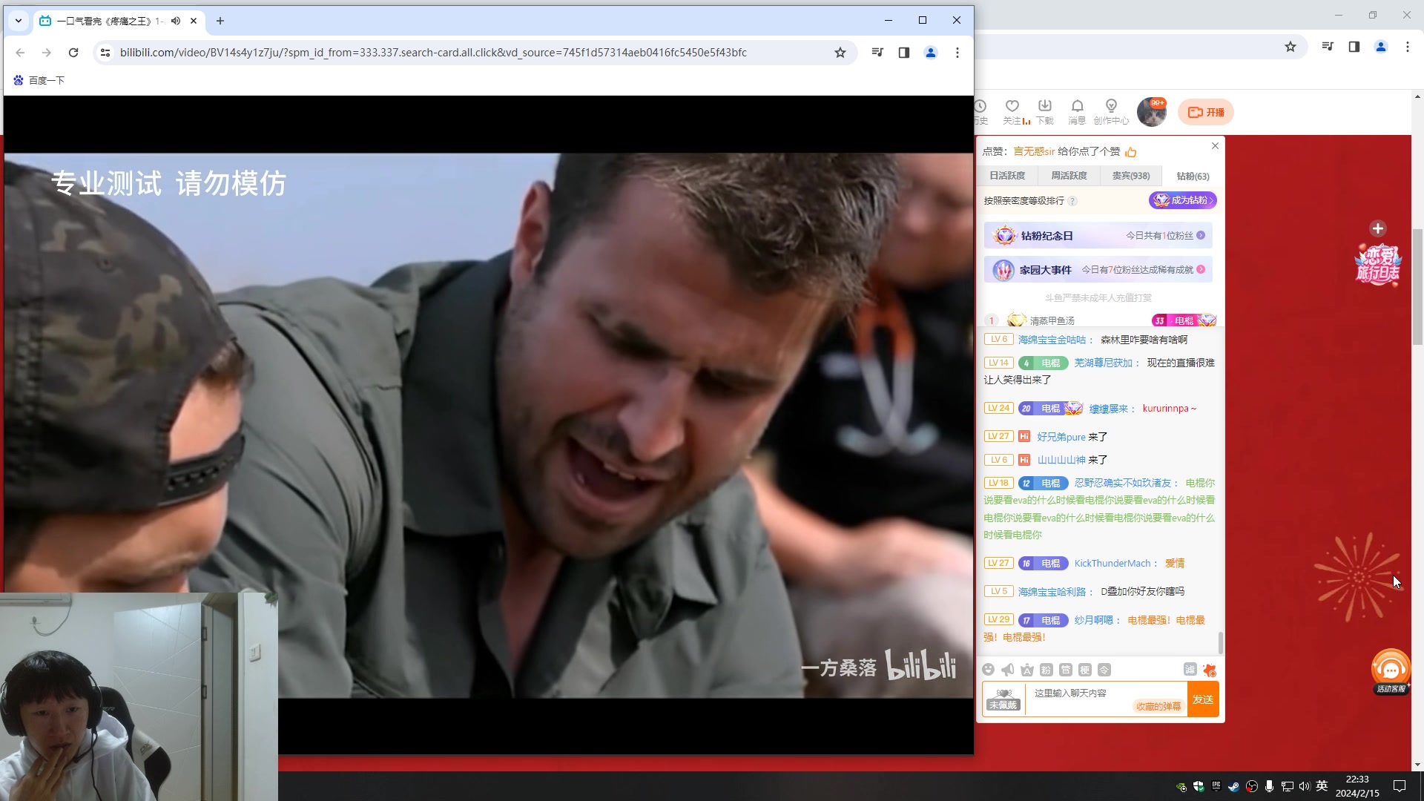This screenshot has height=801, width=1424.
Task: Click the megaphone announcement icon
Action: pyautogui.click(x=1007, y=670)
